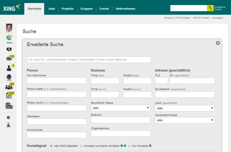Image resolution: width=231 pixels, height=152 pixels.
Task: Open contact requests person icon in sidebar
Action: (x=9, y=68)
